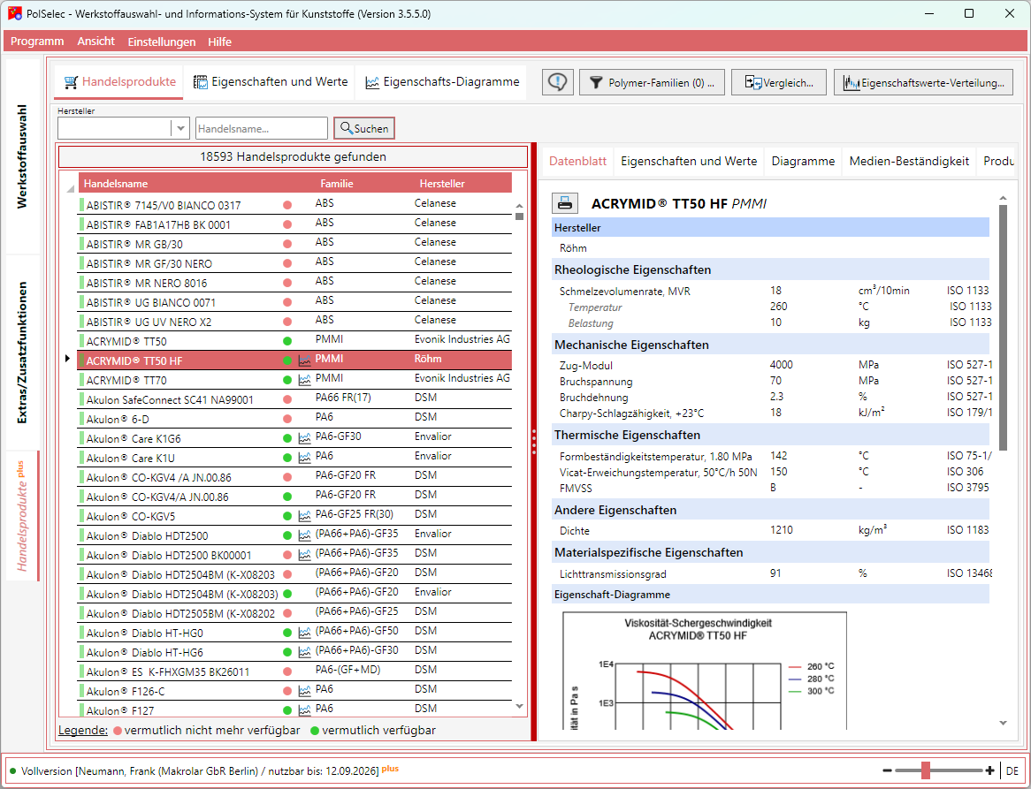The height and width of the screenshot is (789, 1031).
Task: Open Polymer-Familien (0) filter button
Action: (653, 83)
